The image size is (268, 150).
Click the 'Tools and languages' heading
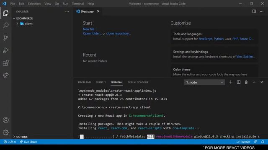click(187, 34)
